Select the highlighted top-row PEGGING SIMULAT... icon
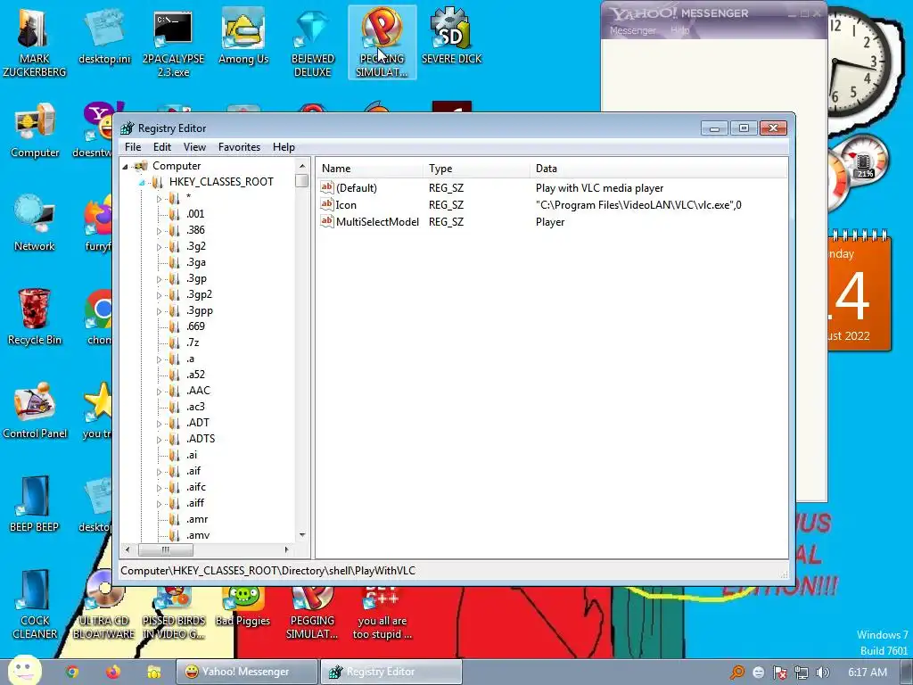This screenshot has height=685, width=913. (x=382, y=42)
